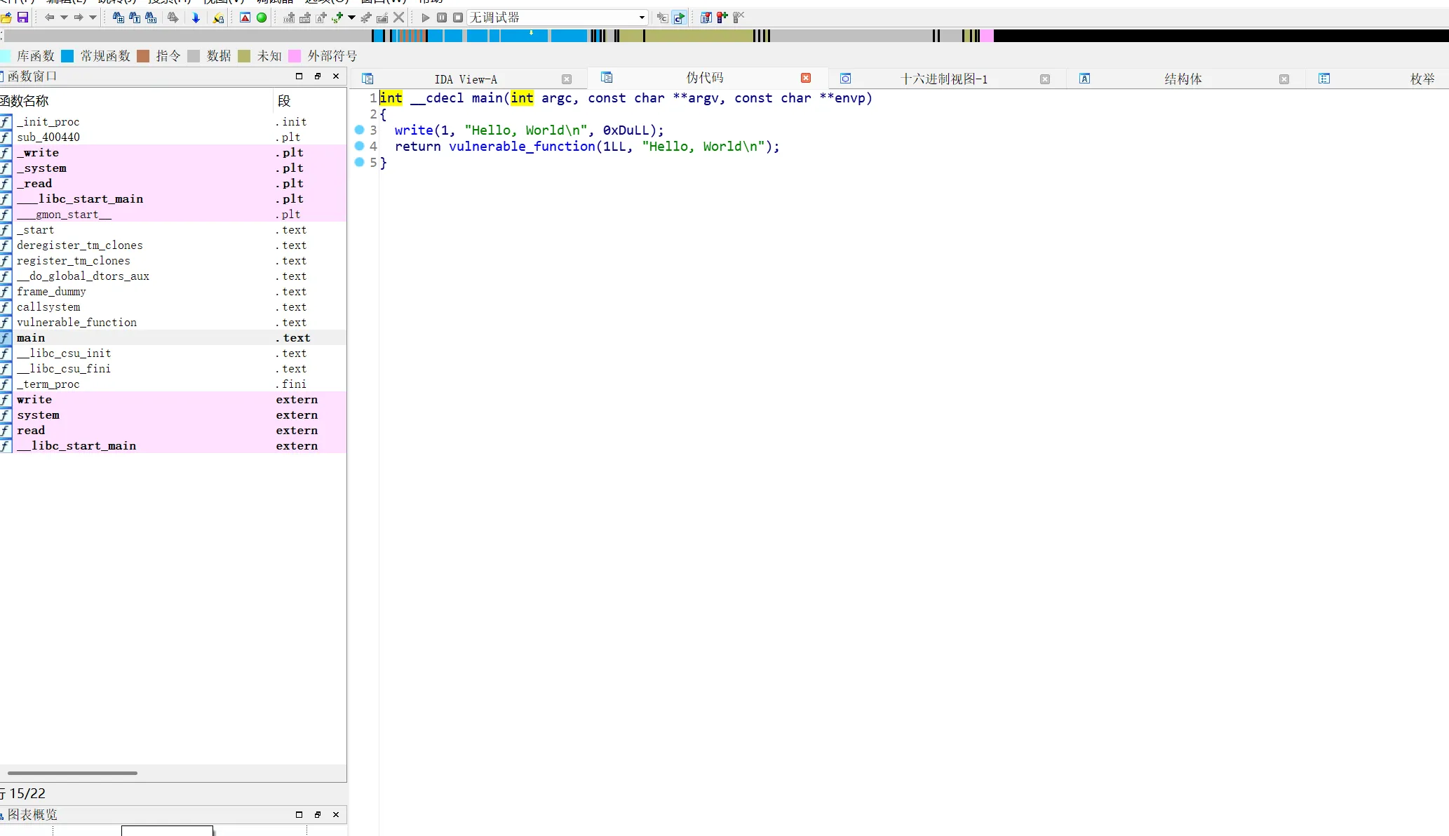
Task: Click the Save database floppy icon
Action: coord(22,18)
